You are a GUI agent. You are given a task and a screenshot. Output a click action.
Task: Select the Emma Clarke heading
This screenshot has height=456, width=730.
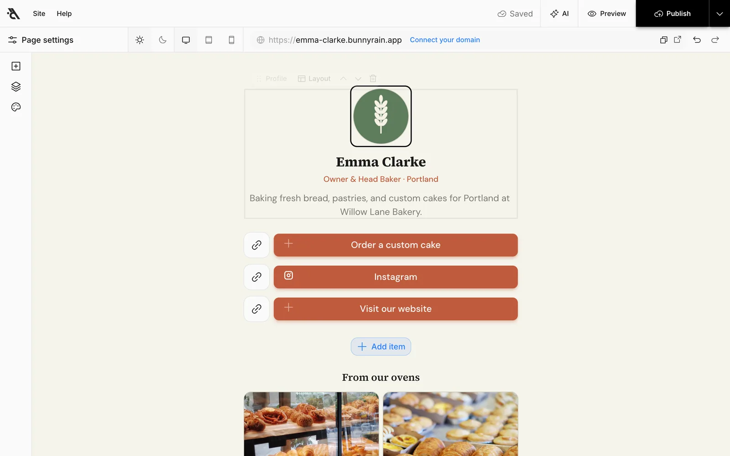(x=381, y=162)
